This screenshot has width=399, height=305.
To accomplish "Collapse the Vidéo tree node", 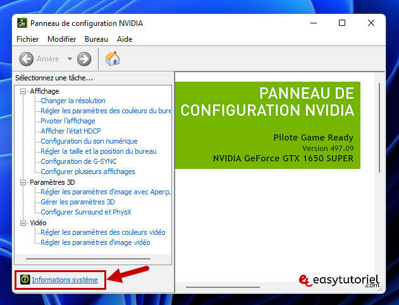I will 23,223.
